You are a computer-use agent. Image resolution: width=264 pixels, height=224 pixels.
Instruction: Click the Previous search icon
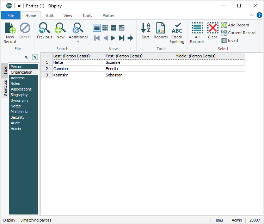point(44,31)
